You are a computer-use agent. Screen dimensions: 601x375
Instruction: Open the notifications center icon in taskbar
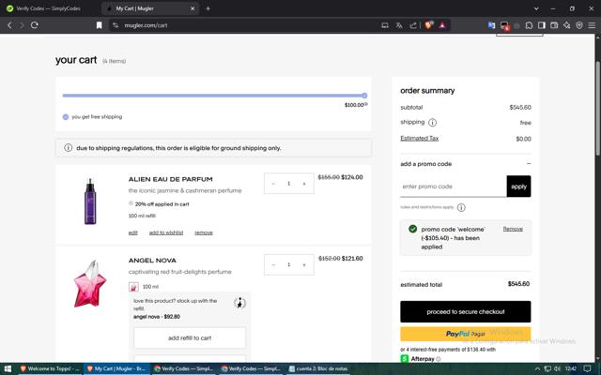pos(587,368)
